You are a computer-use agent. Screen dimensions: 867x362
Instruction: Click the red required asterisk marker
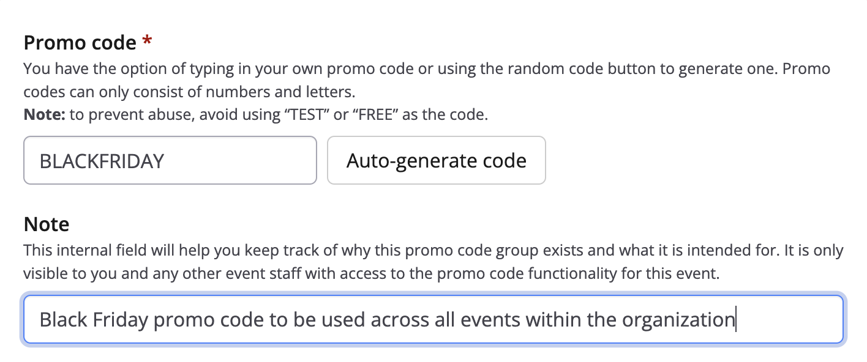pos(147,42)
